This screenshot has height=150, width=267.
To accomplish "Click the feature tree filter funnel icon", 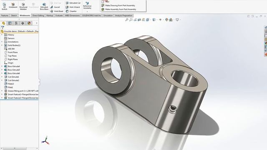I will [3, 27].
